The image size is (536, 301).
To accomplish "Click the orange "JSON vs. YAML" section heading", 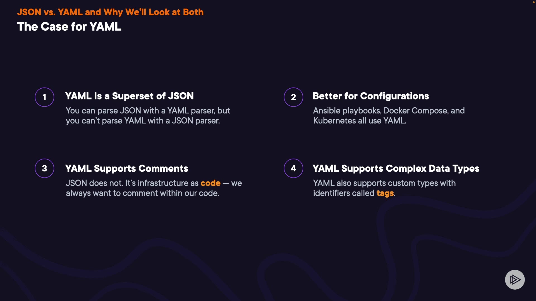I will pos(110,12).
